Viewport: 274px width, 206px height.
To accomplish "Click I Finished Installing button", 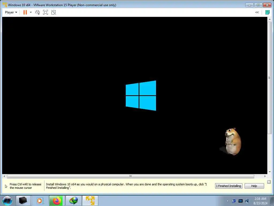I will pyautogui.click(x=229, y=186).
